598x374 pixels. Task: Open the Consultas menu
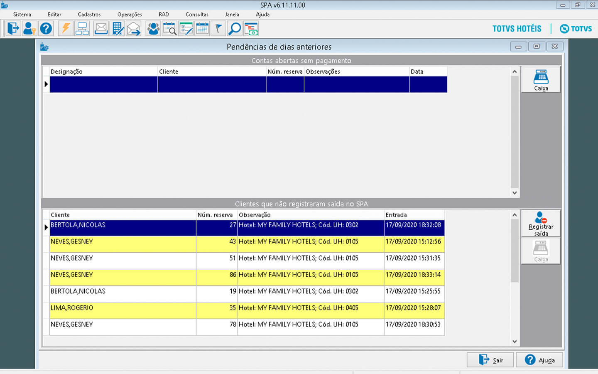coord(197,15)
